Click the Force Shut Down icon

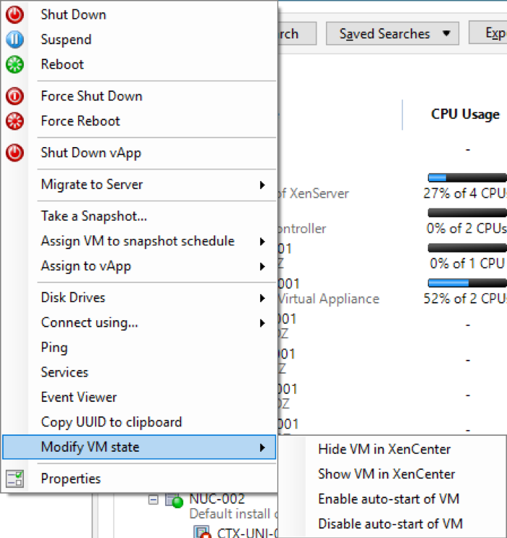coord(14,96)
